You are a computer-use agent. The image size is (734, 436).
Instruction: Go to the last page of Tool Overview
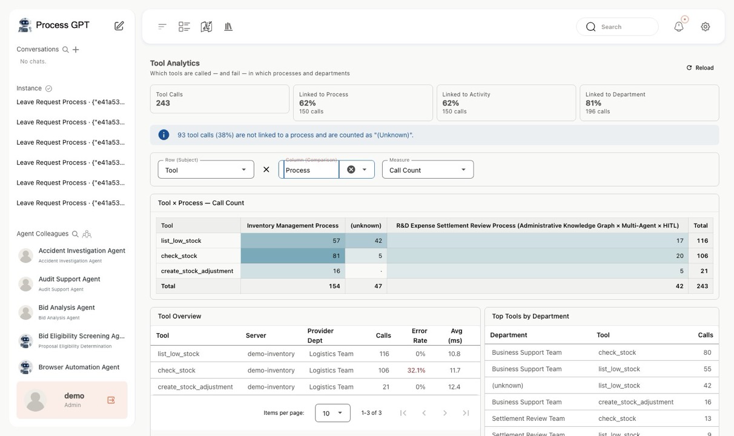466,413
